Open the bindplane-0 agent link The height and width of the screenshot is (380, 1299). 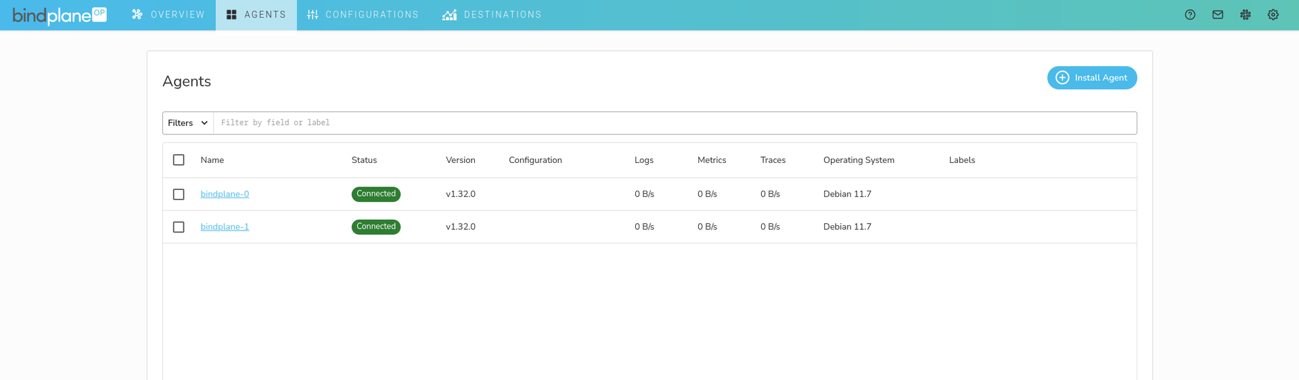(x=225, y=194)
